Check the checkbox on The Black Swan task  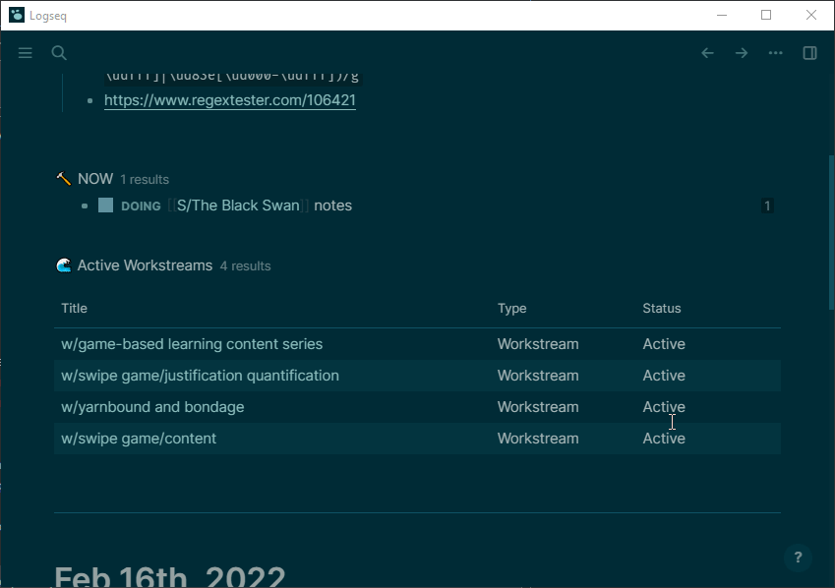[104, 206]
